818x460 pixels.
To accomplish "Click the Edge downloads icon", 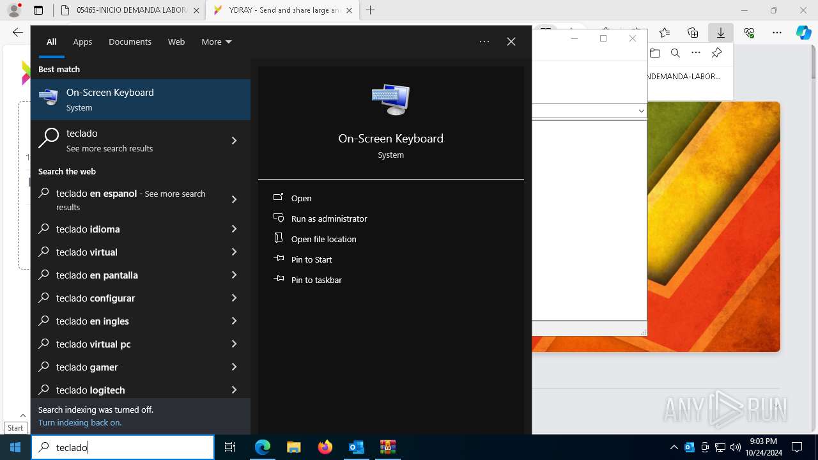I will pos(721,33).
